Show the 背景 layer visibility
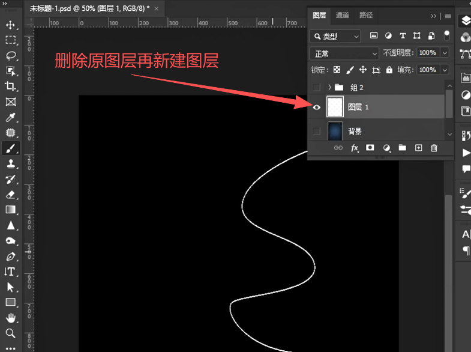The height and width of the screenshot is (352, 471). (x=316, y=131)
